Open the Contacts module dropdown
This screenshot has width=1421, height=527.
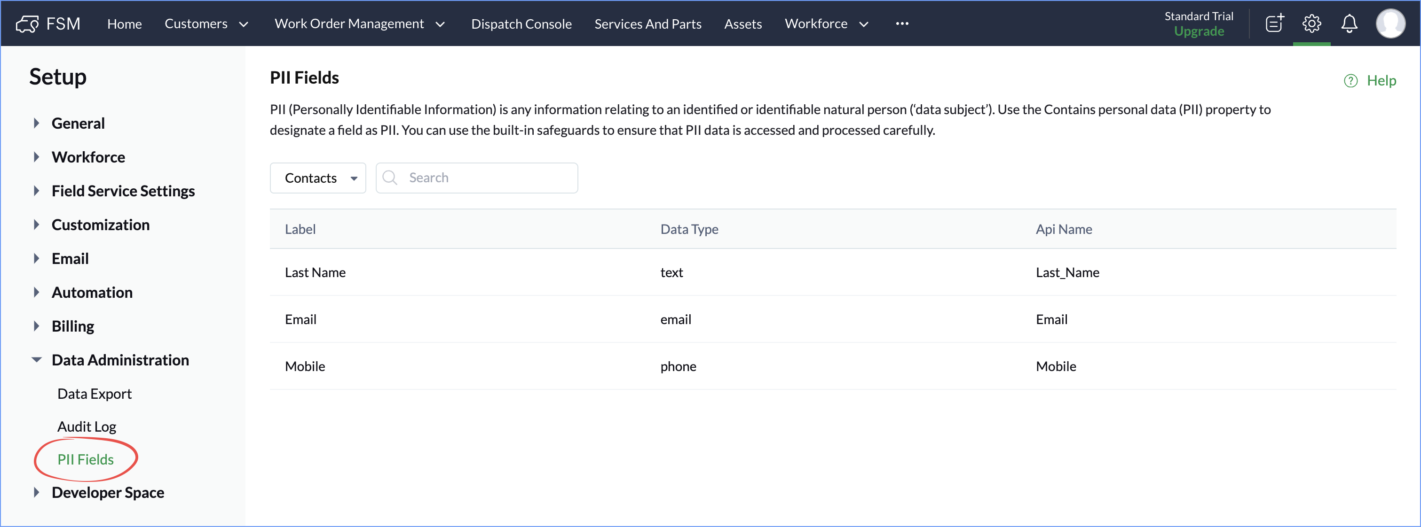click(318, 178)
